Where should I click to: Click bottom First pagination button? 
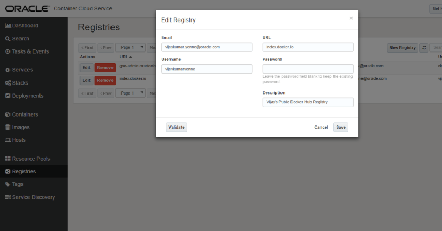click(x=87, y=93)
